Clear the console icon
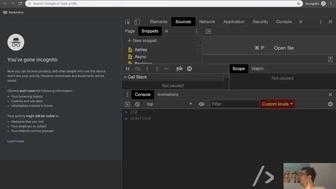The width and height of the screenshot is (336, 189). 138,104
